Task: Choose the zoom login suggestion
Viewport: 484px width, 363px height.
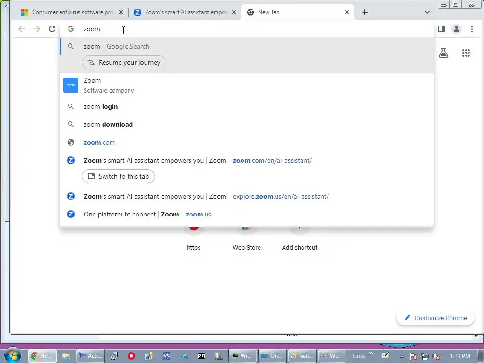Action: pos(247,106)
